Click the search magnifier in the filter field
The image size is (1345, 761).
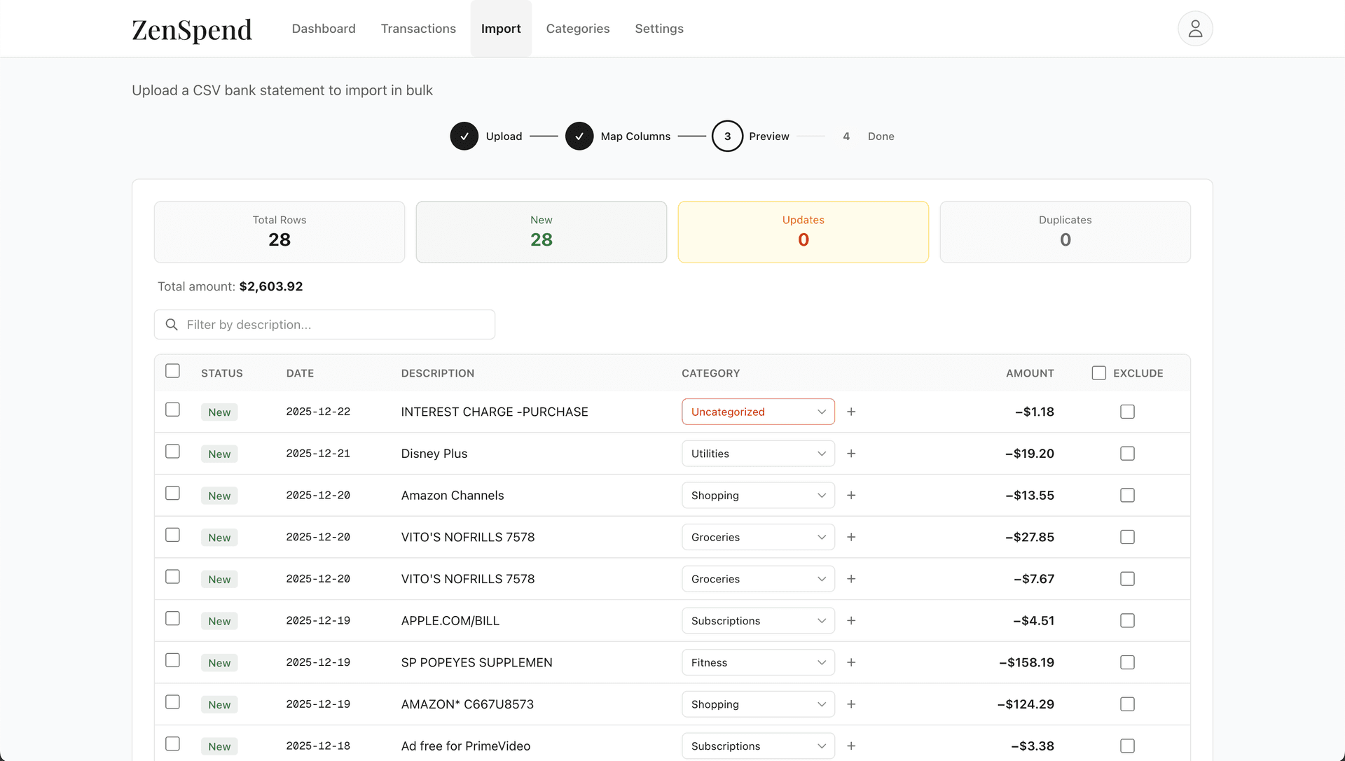point(172,324)
